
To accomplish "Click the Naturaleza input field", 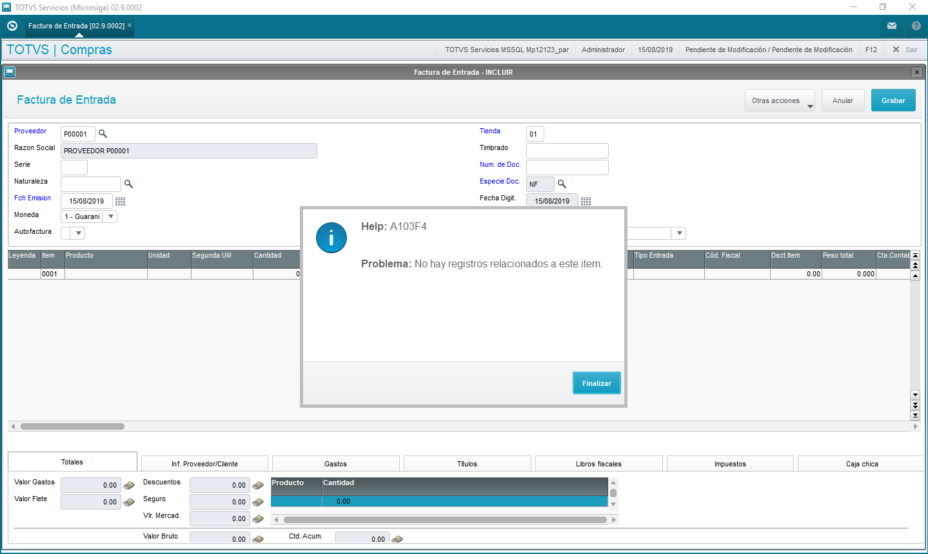I will [x=91, y=184].
